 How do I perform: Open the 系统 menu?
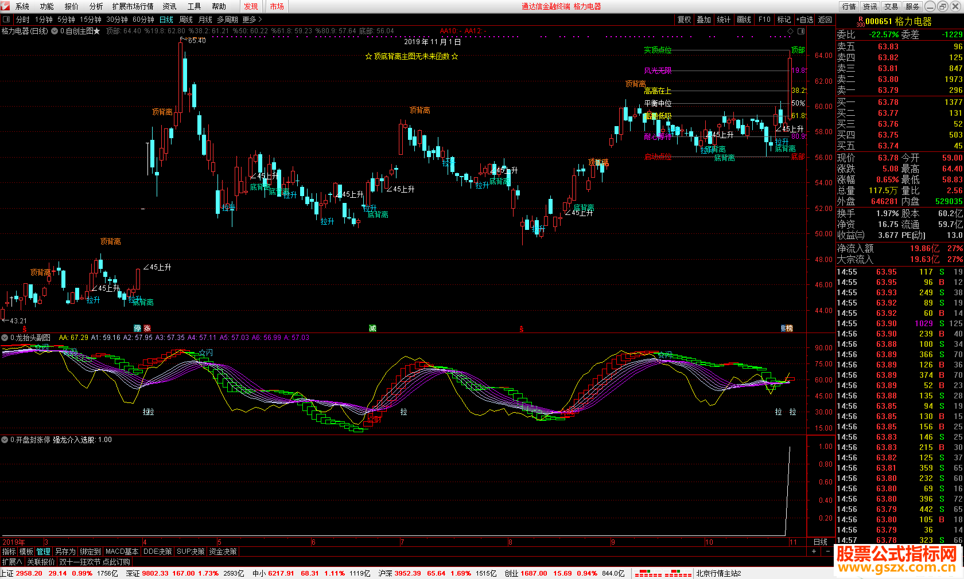click(22, 6)
